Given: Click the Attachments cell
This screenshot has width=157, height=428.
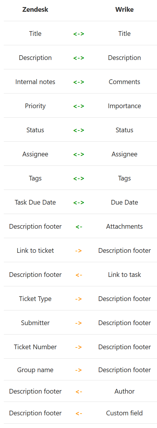Looking at the screenshot, I should pyautogui.click(x=125, y=226).
